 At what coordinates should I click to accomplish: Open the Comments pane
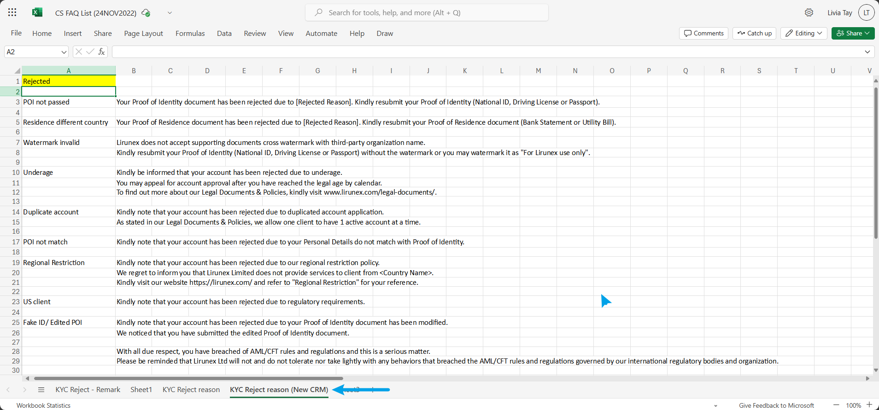tap(703, 33)
